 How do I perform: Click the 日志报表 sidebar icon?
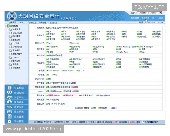[x=9, y=112]
